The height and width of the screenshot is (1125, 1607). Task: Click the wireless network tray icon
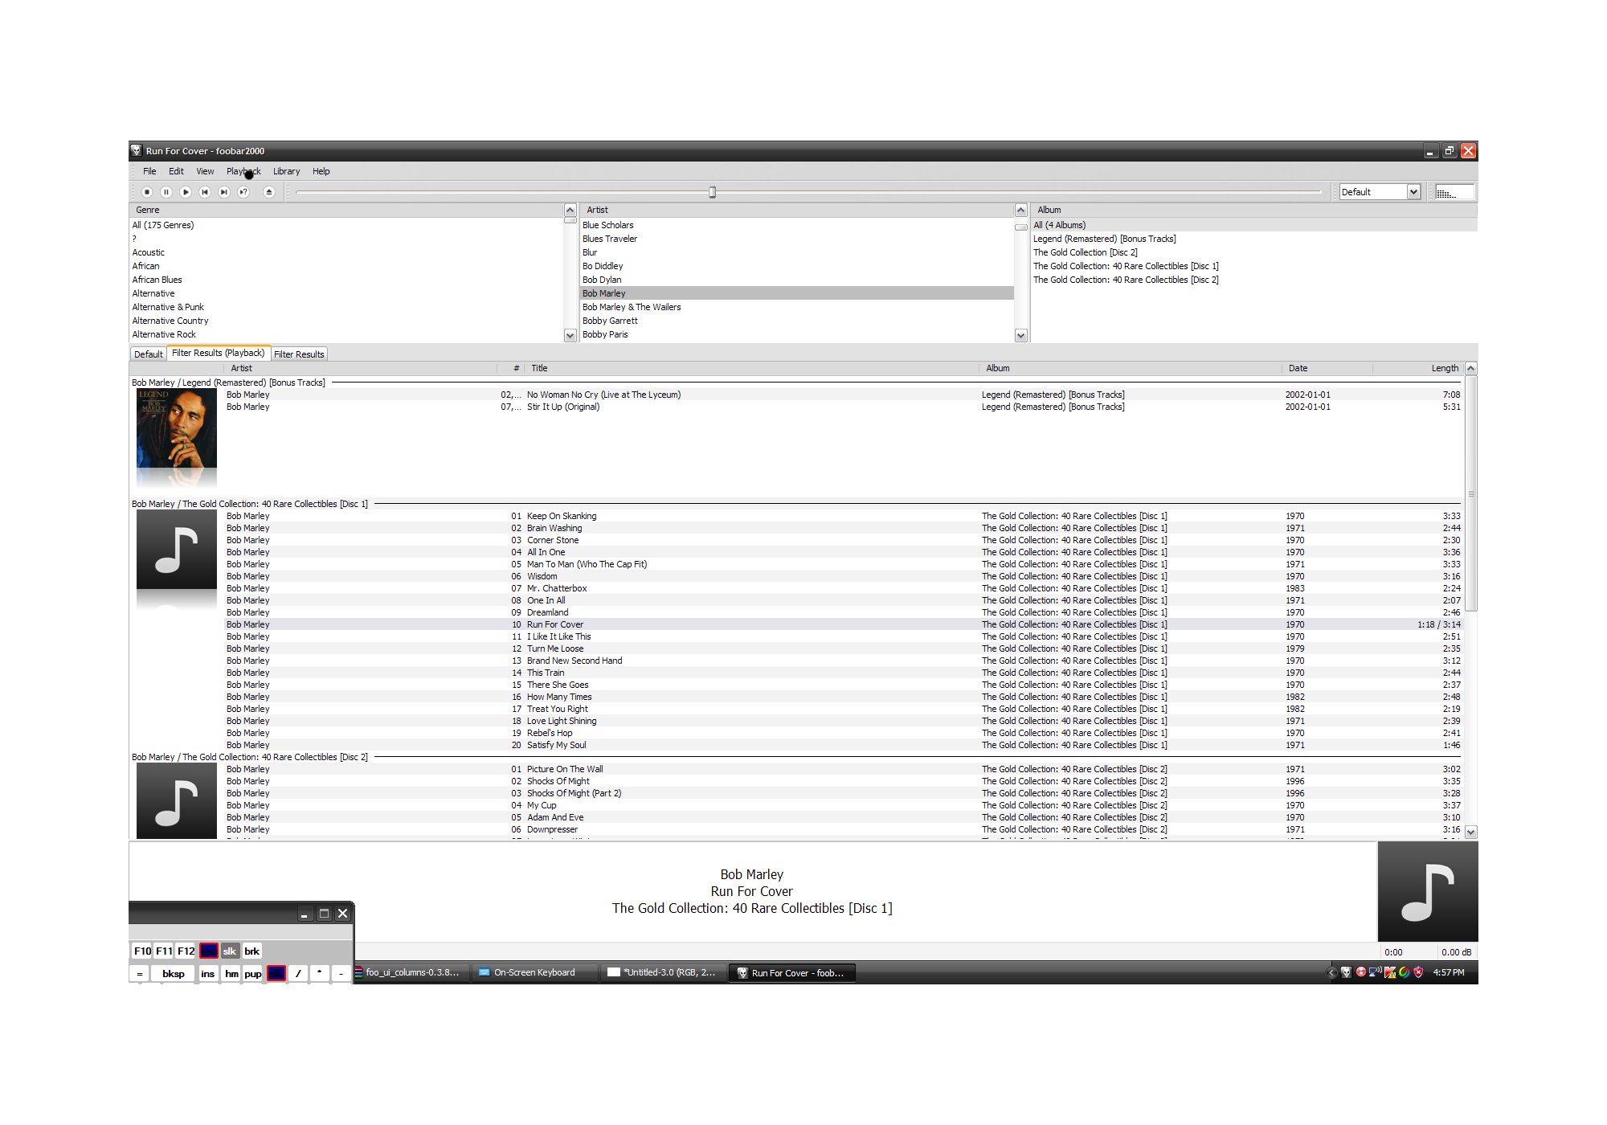click(x=1376, y=972)
